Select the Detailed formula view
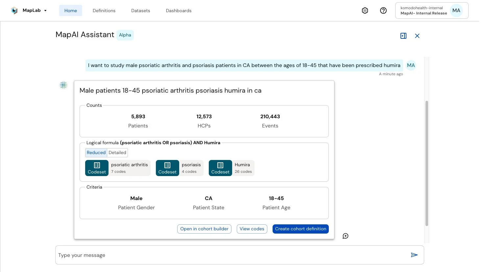This screenshot has width=484, height=272. (117, 153)
